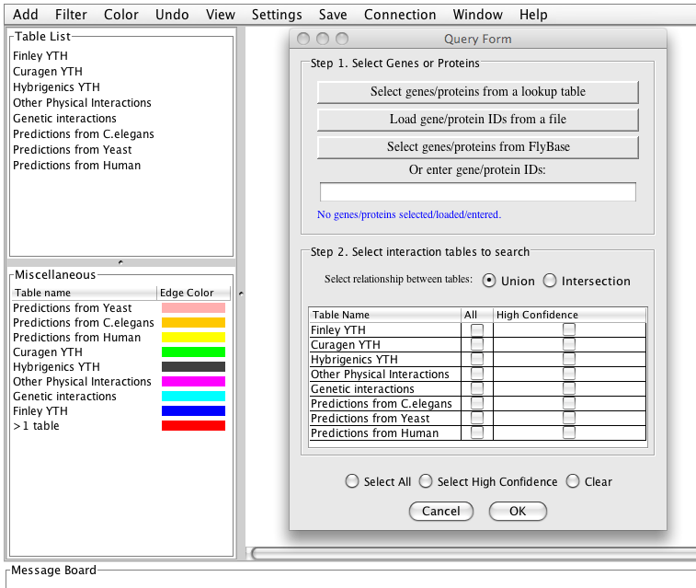This screenshot has height=588, width=696.
Task: Check All box for Other Physical Interactions
Action: coord(477,374)
